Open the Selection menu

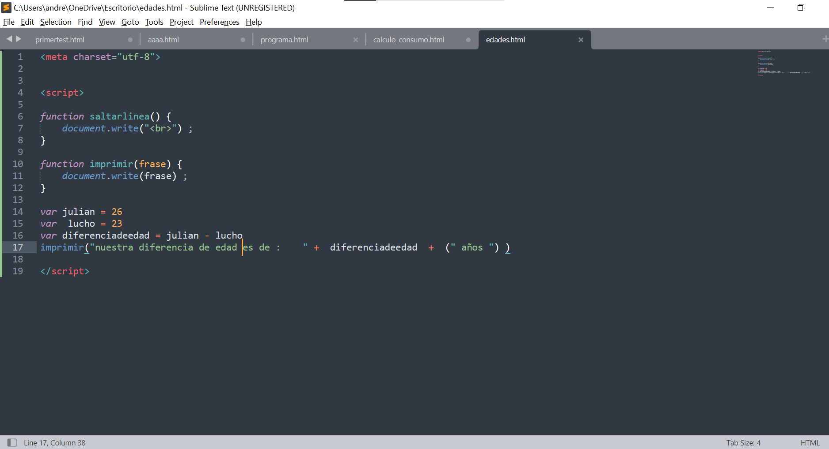point(56,22)
